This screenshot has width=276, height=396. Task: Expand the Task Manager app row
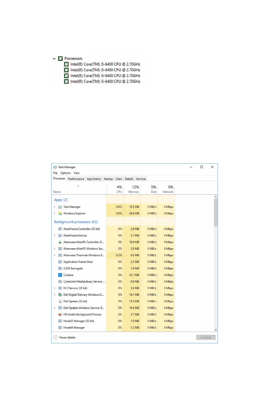click(55, 207)
